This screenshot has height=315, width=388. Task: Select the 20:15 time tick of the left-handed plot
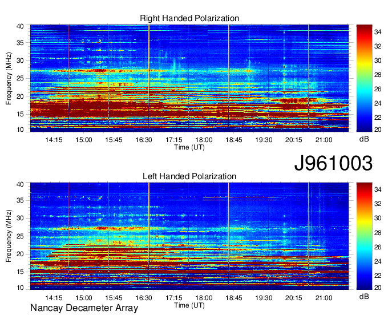(x=294, y=297)
